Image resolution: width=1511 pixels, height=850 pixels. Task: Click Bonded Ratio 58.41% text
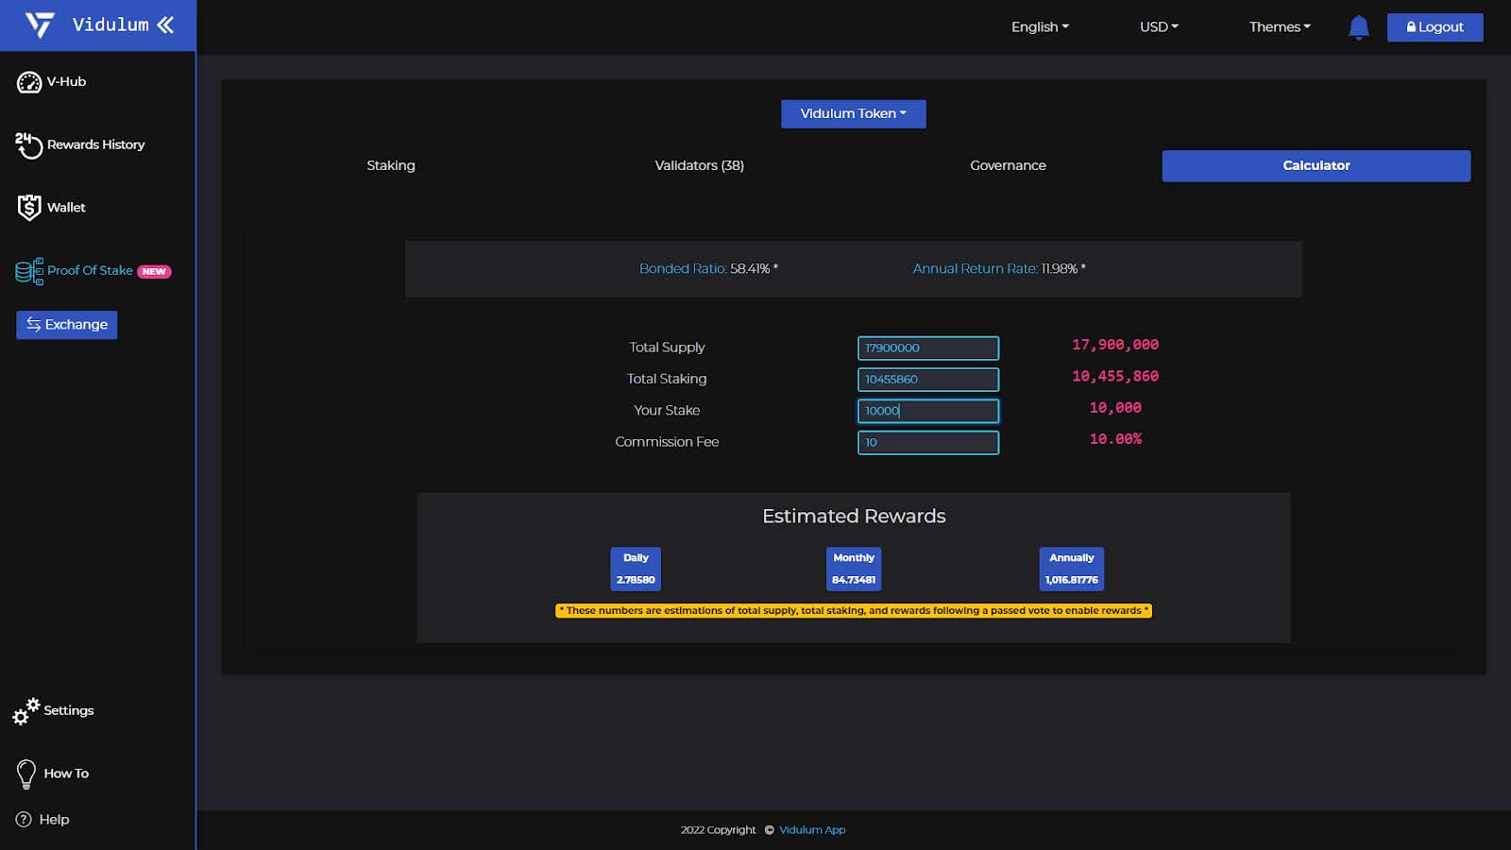pyautogui.click(x=708, y=269)
